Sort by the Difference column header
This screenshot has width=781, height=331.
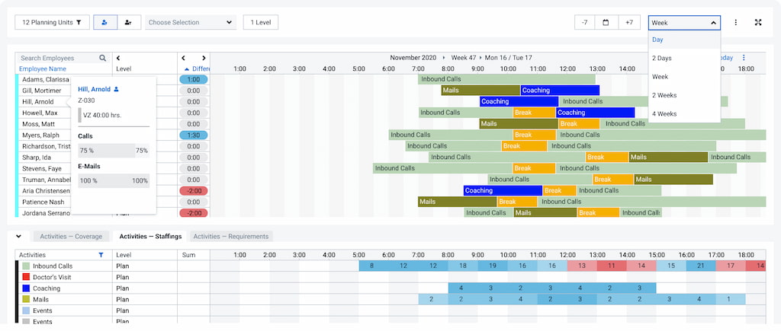pyautogui.click(x=198, y=69)
